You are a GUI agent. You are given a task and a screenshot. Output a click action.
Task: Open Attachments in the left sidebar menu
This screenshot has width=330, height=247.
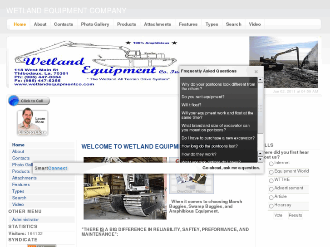click(x=41, y=178)
